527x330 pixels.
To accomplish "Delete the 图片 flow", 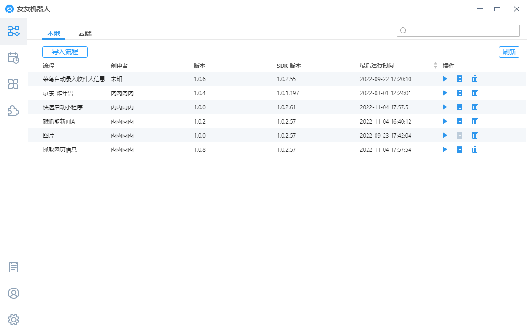I will [x=475, y=135].
